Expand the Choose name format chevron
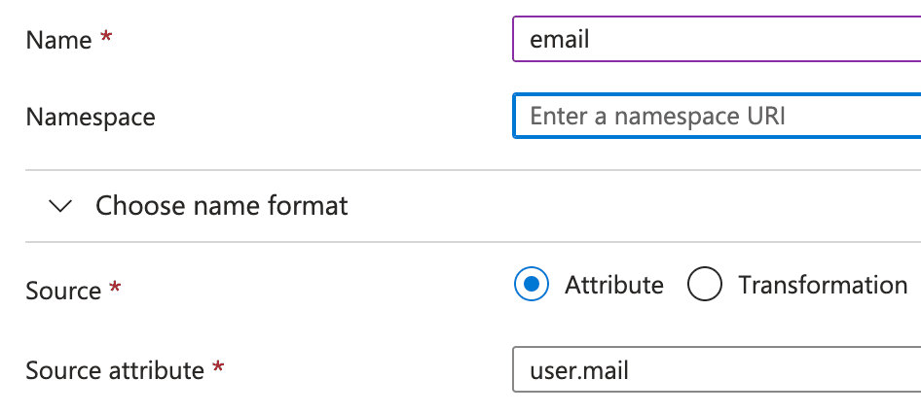This screenshot has height=414, width=921. click(60, 206)
